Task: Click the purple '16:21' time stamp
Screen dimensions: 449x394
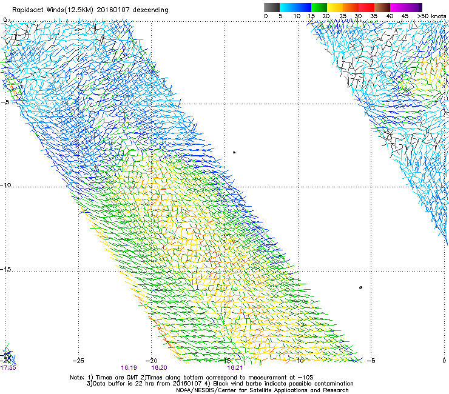Action: click(x=235, y=368)
